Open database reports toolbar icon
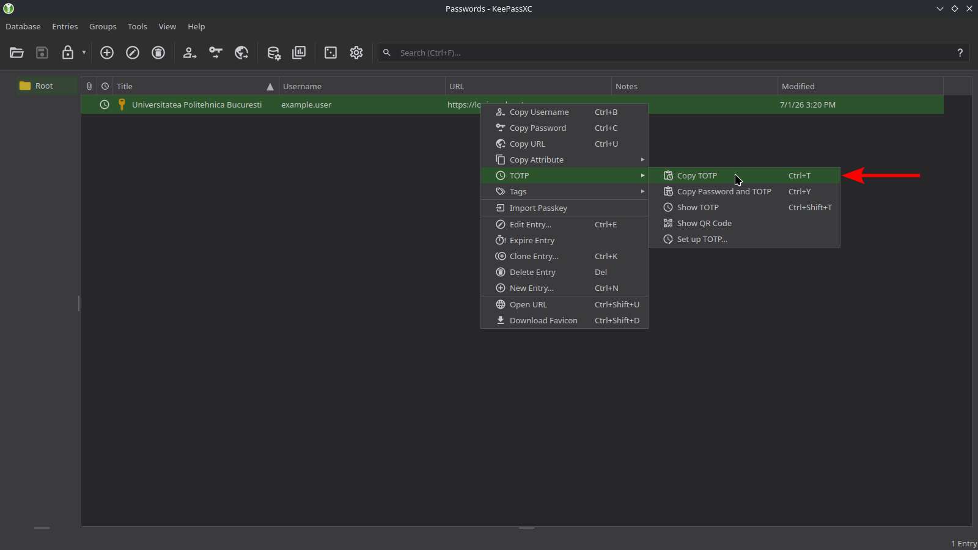The width and height of the screenshot is (978, 550). (x=299, y=53)
